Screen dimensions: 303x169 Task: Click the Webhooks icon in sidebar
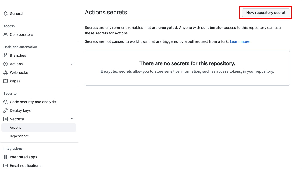click(x=6, y=72)
